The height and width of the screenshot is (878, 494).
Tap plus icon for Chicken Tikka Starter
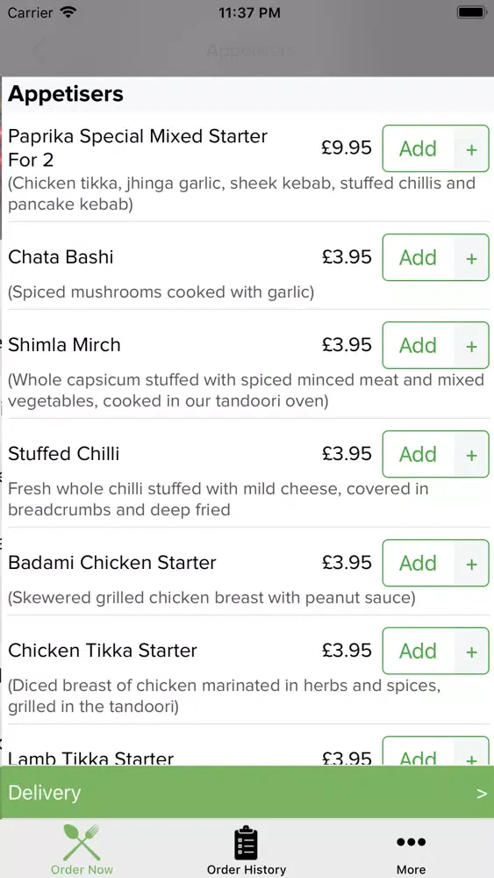(471, 651)
